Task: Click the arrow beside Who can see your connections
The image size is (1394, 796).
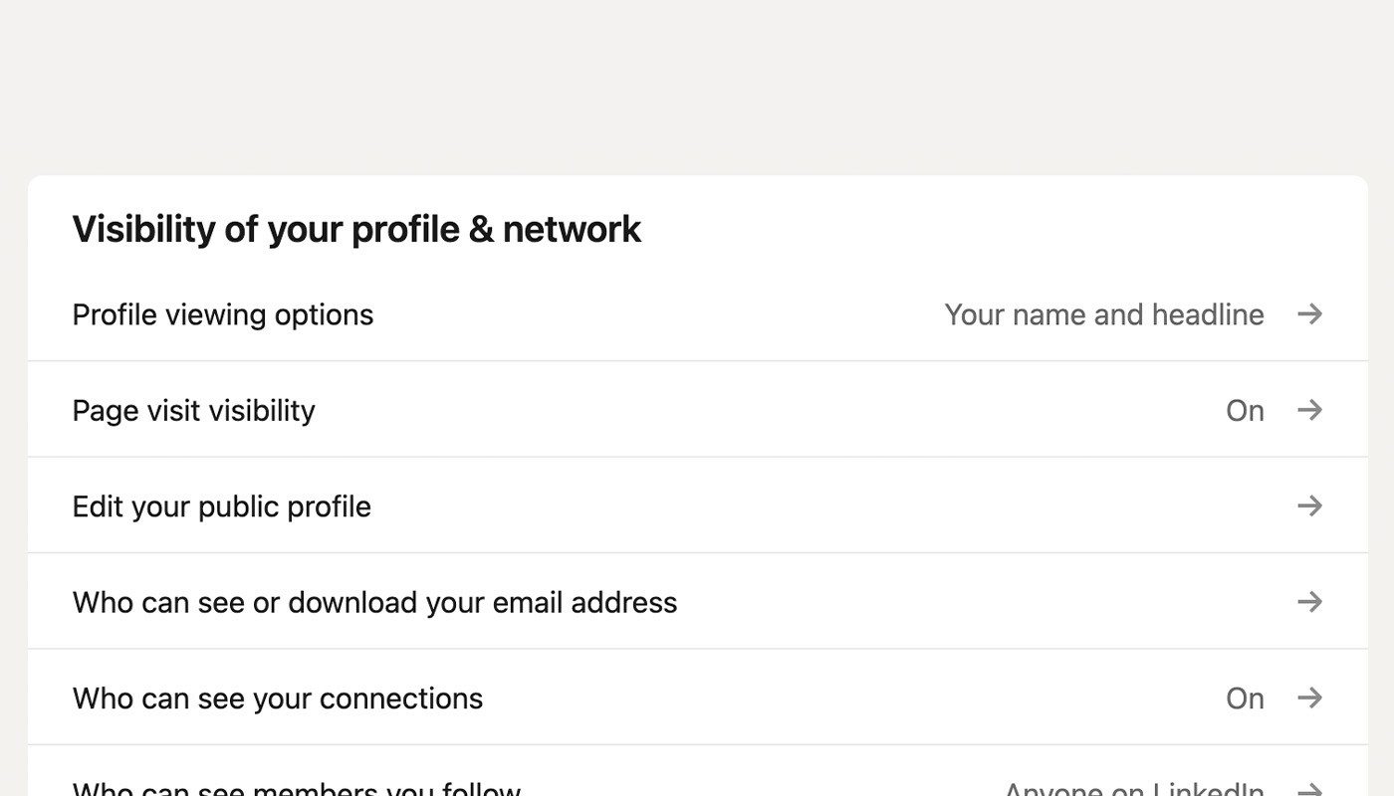Action: pyautogui.click(x=1310, y=696)
